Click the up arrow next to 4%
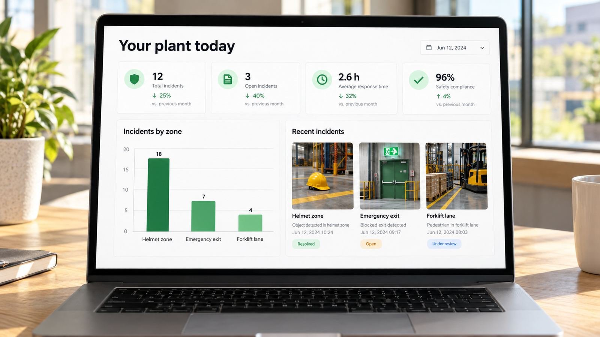This screenshot has width=600, height=337. [438, 96]
